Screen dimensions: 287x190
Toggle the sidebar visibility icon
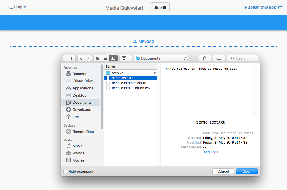coord(69,58)
